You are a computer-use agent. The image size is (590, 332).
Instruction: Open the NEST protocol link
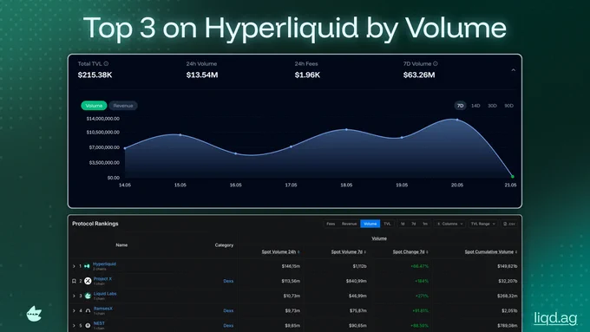point(99,323)
